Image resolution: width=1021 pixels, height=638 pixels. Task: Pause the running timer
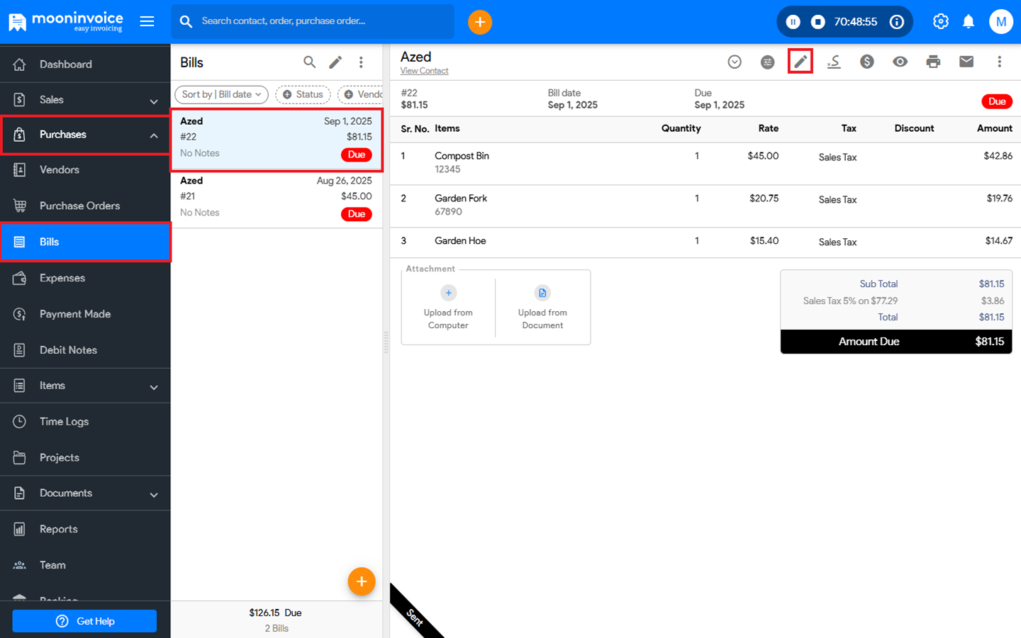(793, 22)
